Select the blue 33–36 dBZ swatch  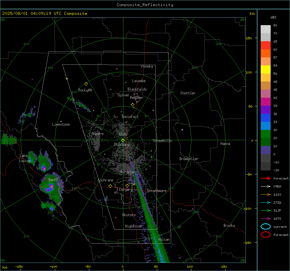click(266, 118)
